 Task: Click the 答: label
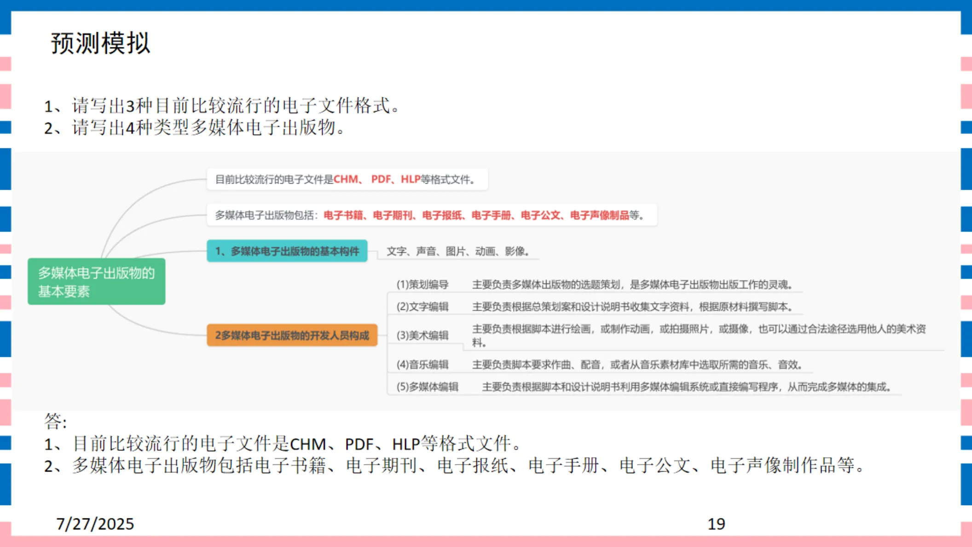(x=56, y=421)
